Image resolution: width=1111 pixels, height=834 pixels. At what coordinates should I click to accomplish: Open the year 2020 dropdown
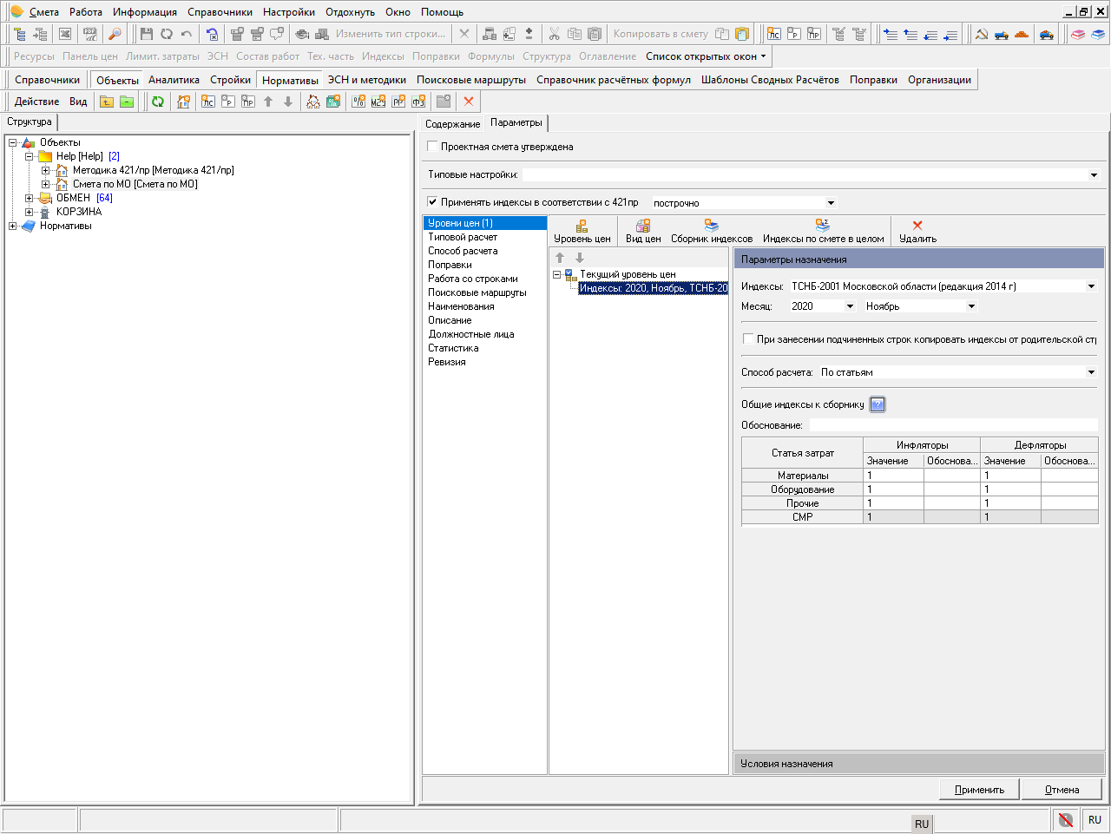[850, 306]
